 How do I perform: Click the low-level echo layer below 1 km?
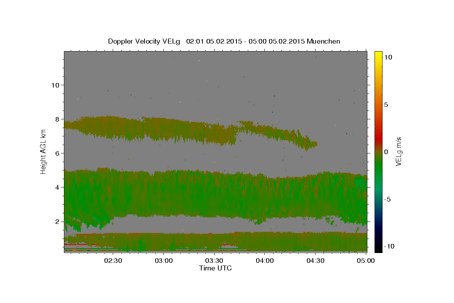[216, 242]
